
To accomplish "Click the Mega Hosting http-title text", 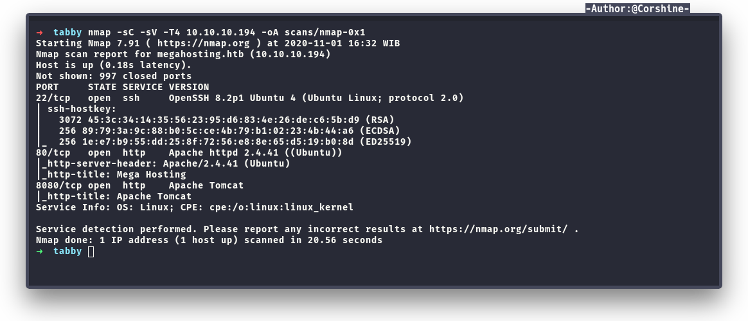I will (151, 174).
